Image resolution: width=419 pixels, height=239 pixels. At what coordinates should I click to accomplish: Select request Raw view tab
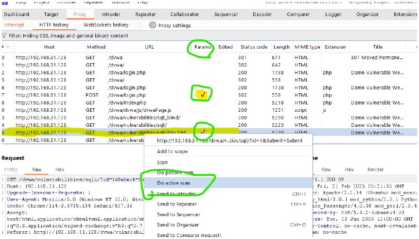36,170
